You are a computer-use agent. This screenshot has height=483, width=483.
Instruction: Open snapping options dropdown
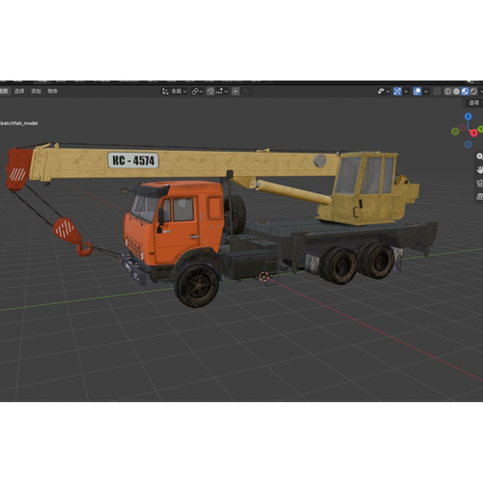tap(222, 92)
